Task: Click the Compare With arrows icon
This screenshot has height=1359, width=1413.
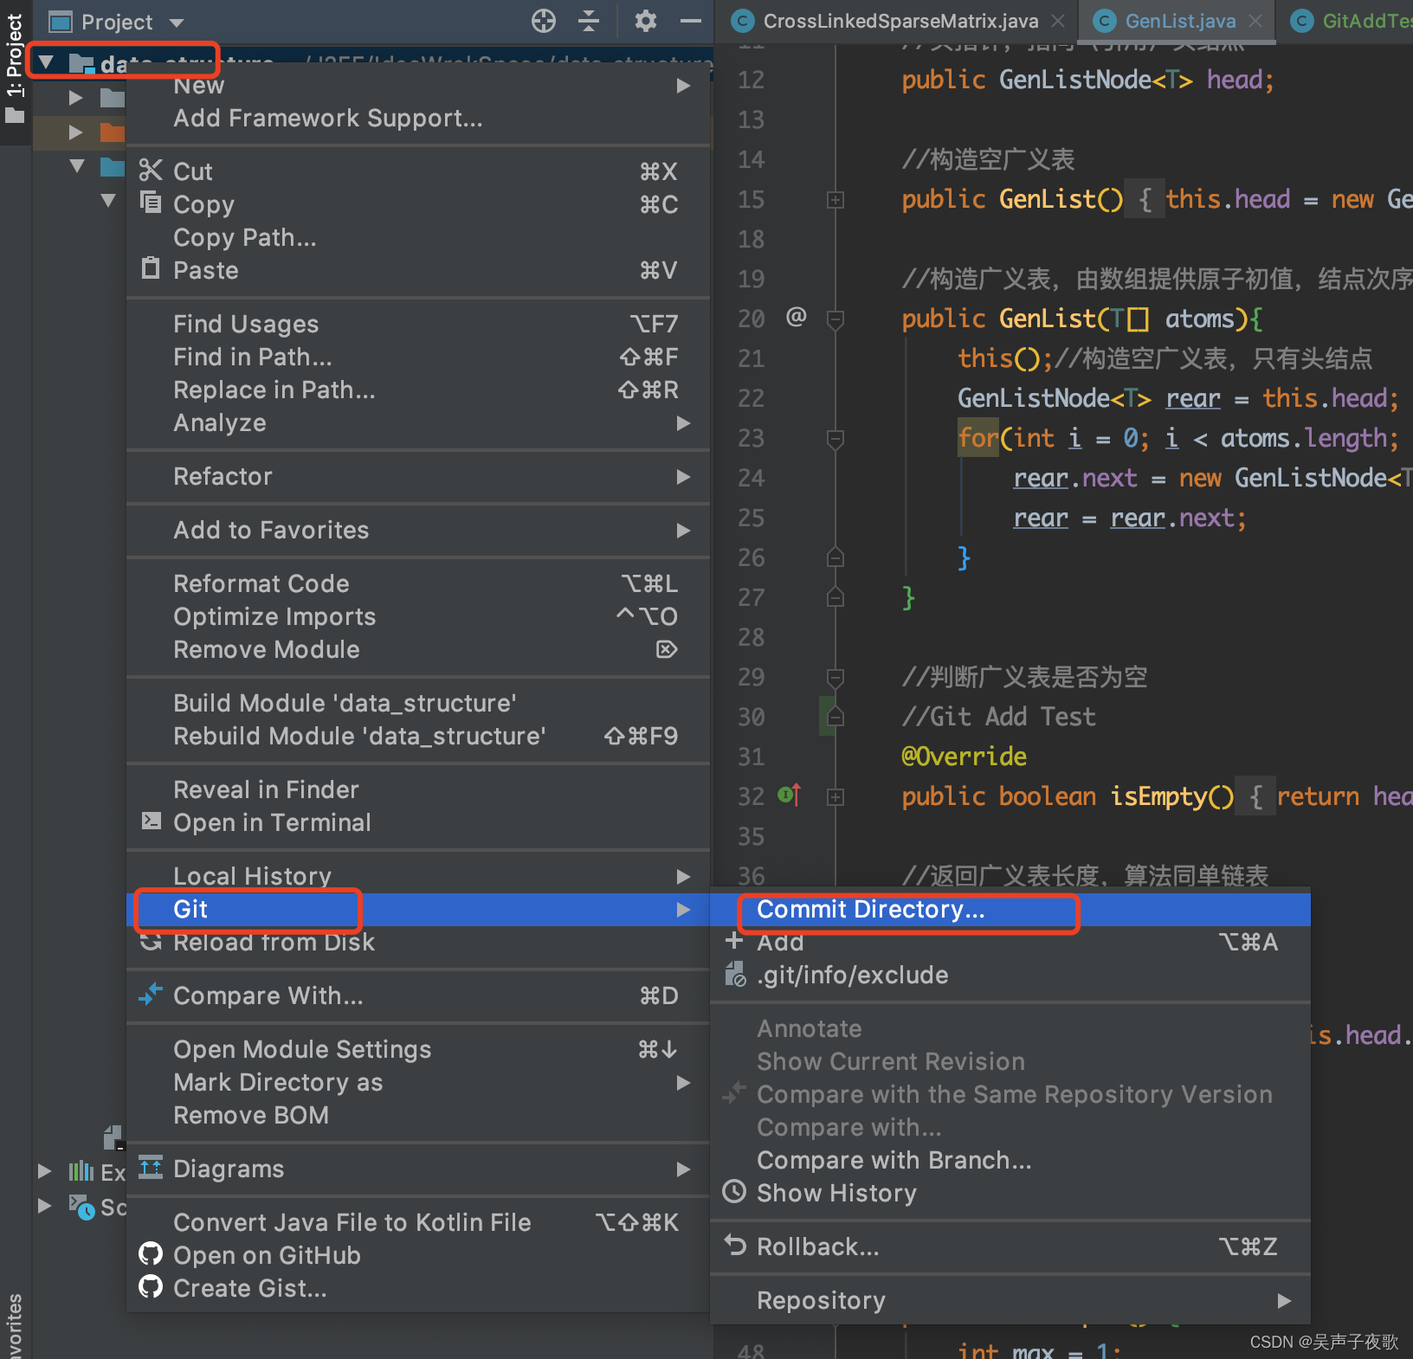Action: pyautogui.click(x=151, y=995)
